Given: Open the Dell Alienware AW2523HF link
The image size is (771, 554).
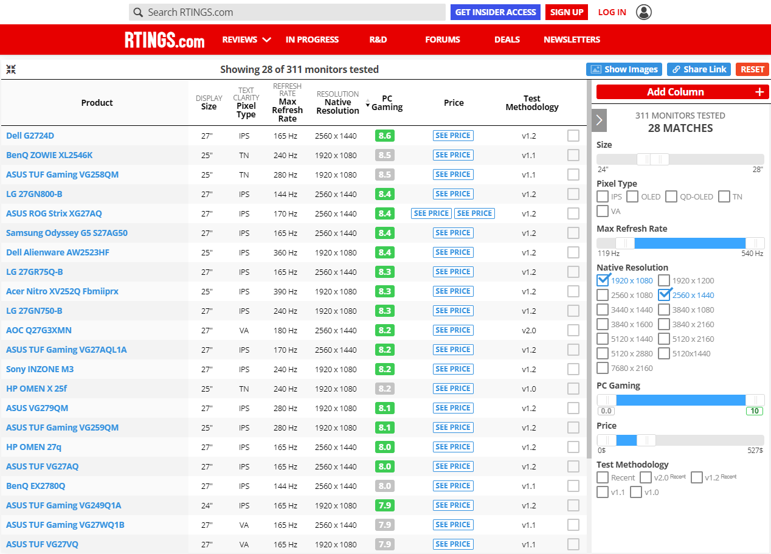Looking at the screenshot, I should tap(58, 252).
